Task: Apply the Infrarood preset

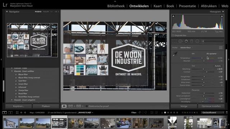Action: (x=22, y=87)
